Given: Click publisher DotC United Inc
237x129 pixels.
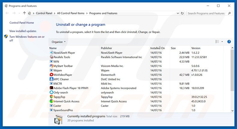Looking at the screenshot, I should (110, 79).
